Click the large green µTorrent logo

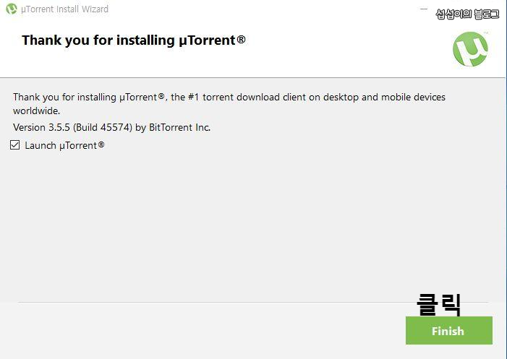click(x=470, y=49)
